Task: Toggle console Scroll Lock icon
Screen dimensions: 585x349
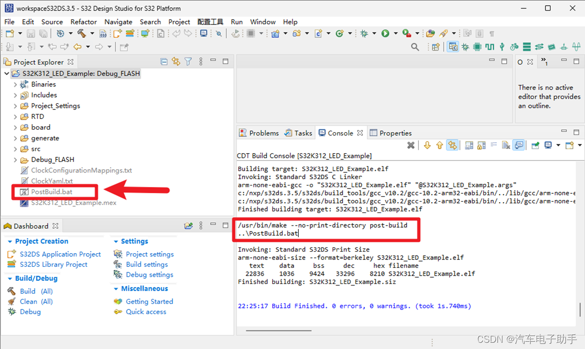Action: pos(481,145)
